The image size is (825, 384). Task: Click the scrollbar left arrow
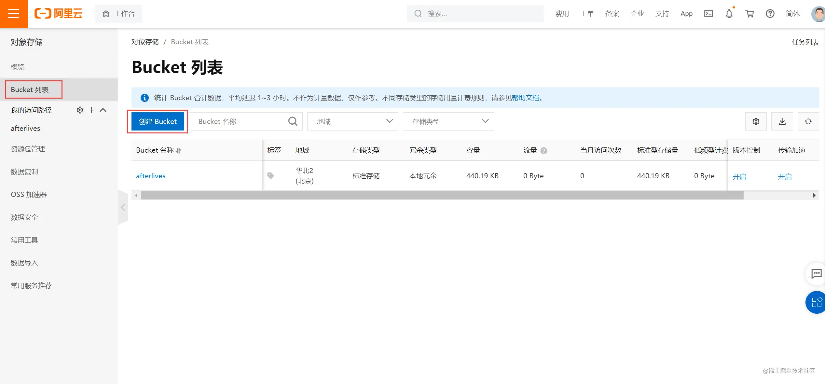click(x=136, y=195)
